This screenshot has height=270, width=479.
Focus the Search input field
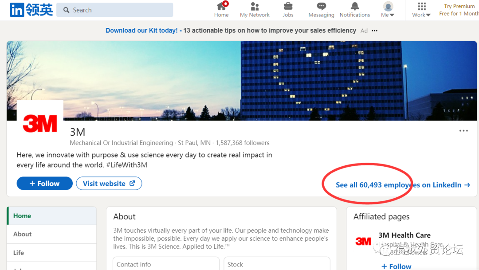(x=114, y=10)
